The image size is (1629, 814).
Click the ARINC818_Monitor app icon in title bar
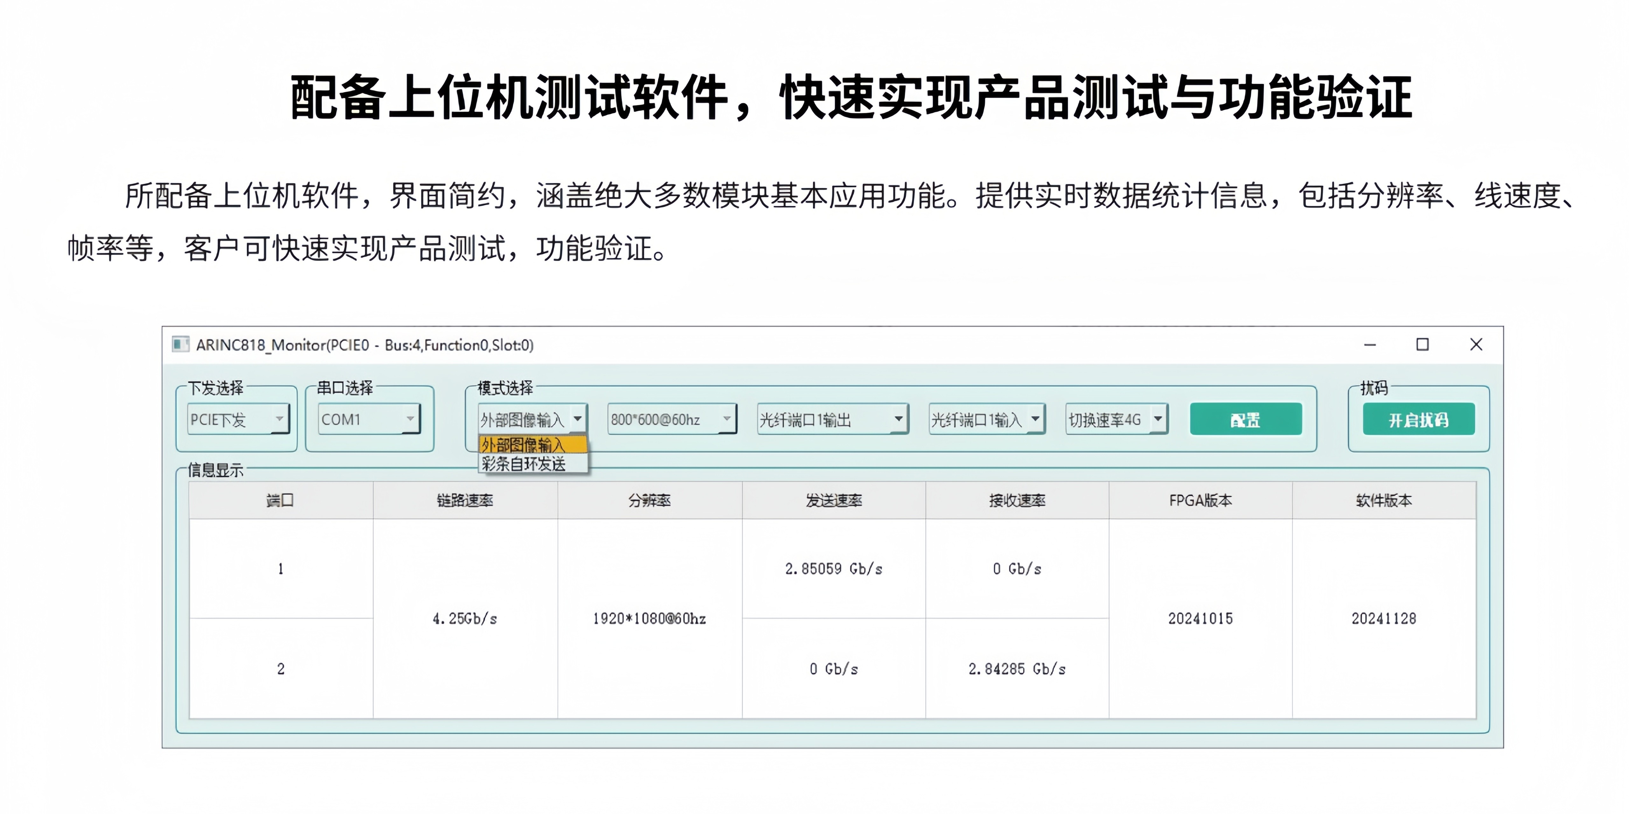[180, 344]
